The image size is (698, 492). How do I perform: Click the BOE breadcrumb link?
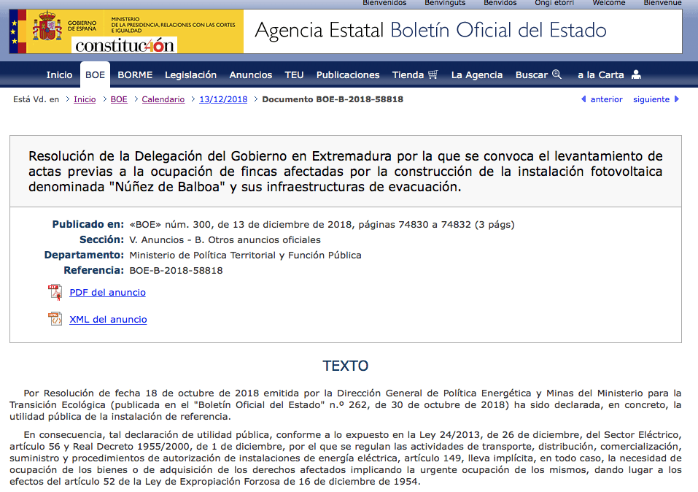[119, 99]
